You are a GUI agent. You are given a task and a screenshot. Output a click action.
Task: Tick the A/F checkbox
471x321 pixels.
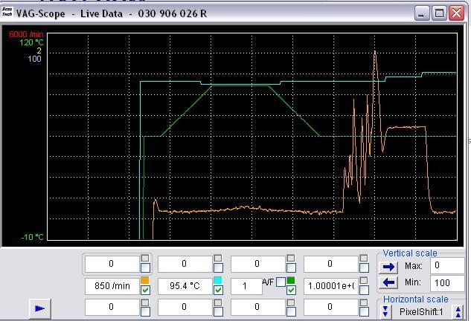pyautogui.click(x=281, y=282)
